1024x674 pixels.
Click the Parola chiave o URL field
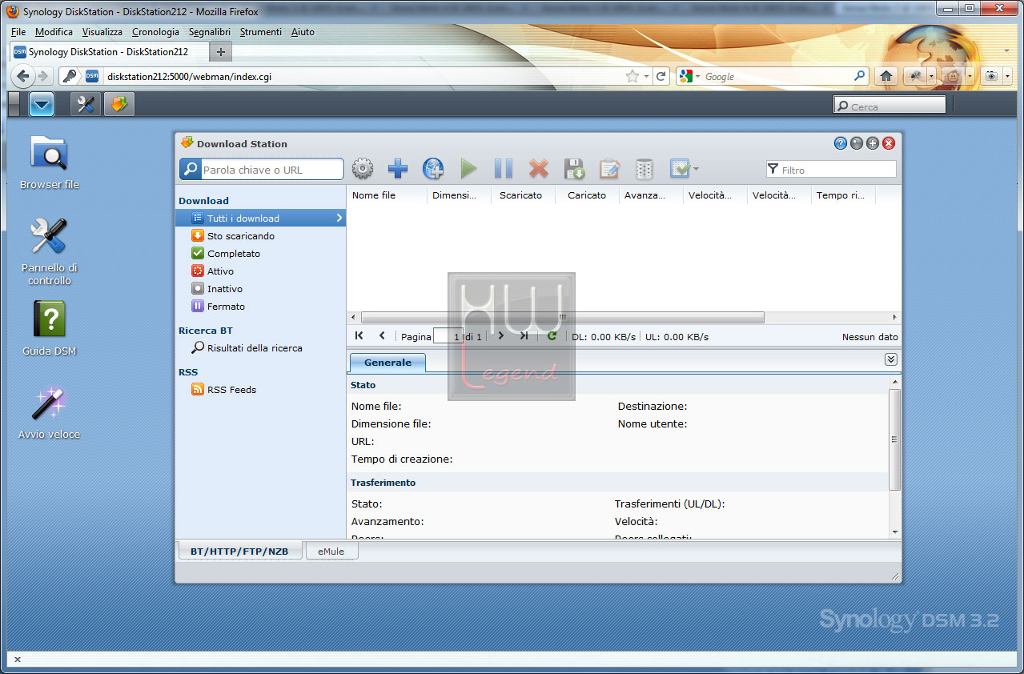tap(271, 170)
